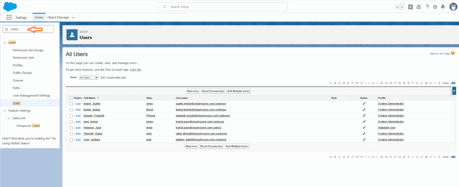Collapse the Feature Settings tree section

pyautogui.click(x=5, y=111)
